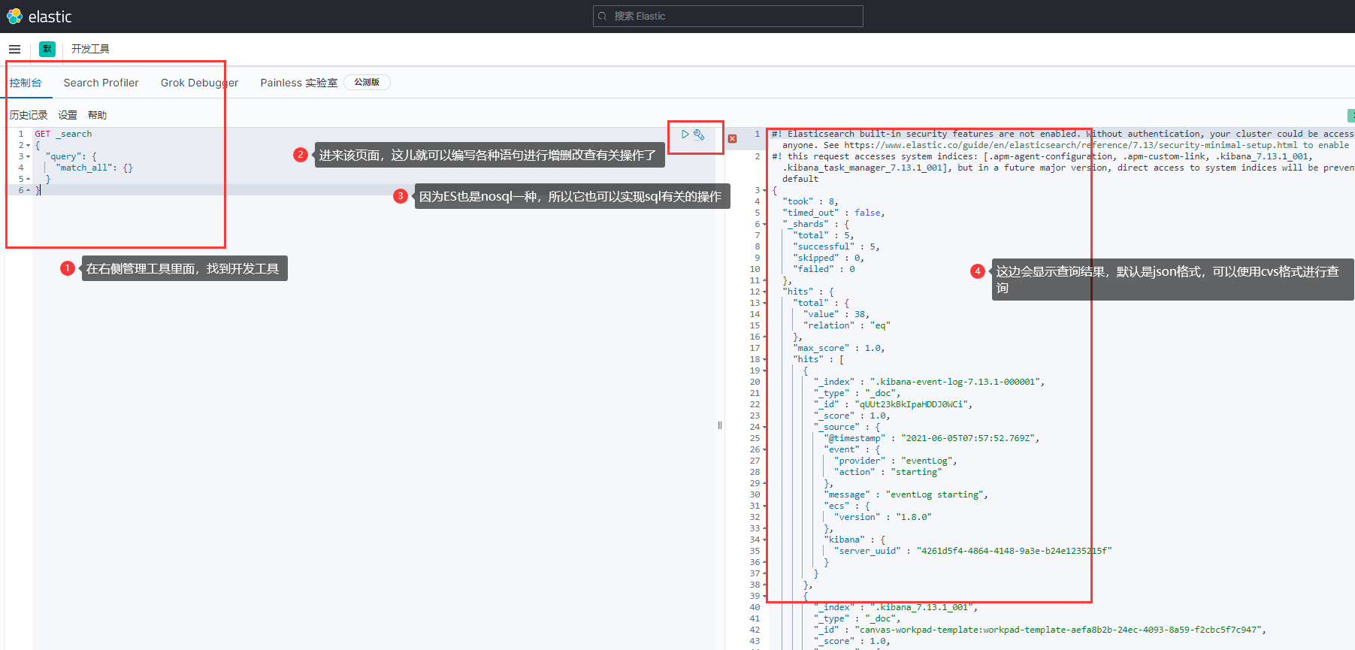Image resolution: width=1355 pixels, height=650 pixels.
Task: Click the "max_score" : 1.0 output line
Action: point(839,348)
